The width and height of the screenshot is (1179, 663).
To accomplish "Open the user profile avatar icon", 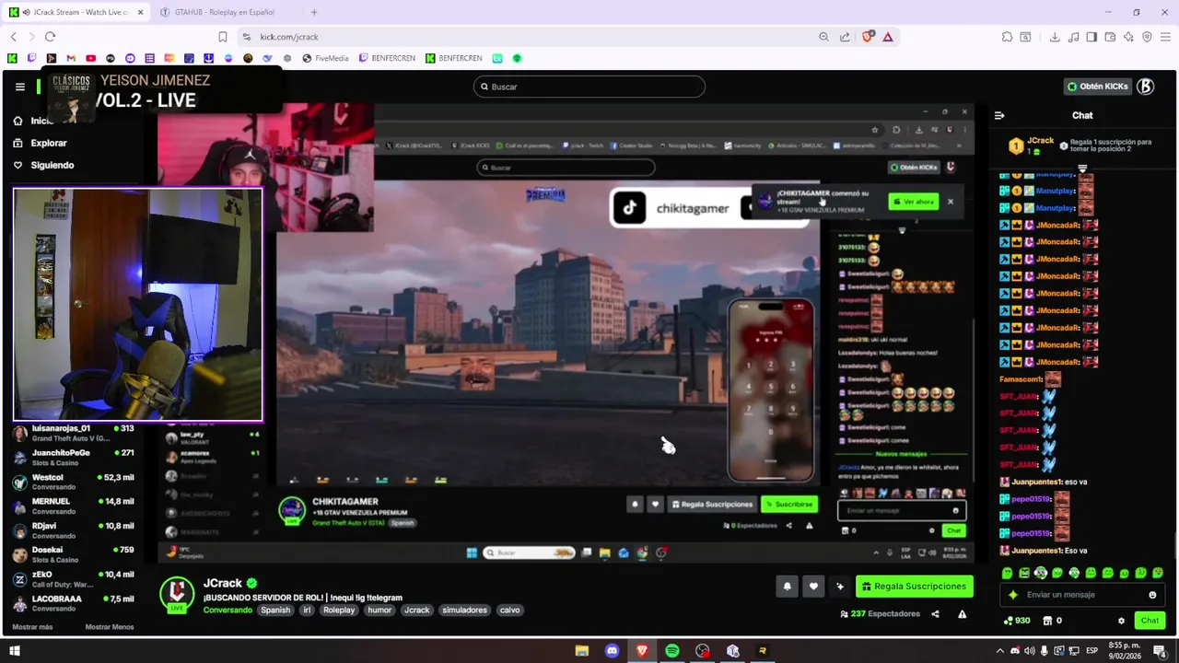I will [x=1145, y=87].
